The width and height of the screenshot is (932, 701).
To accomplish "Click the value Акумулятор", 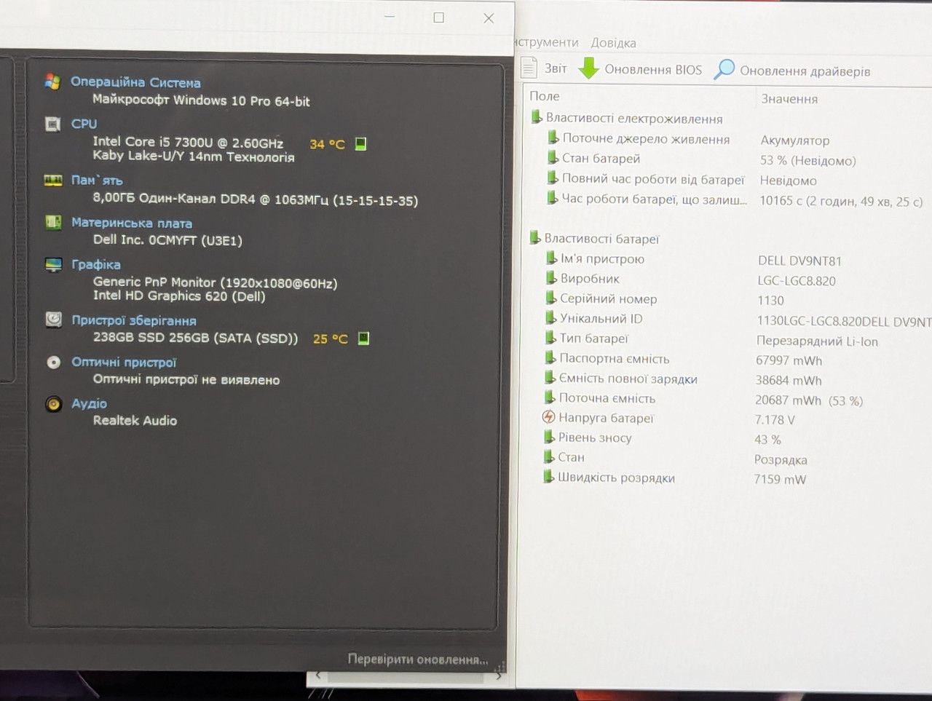I will 794,140.
